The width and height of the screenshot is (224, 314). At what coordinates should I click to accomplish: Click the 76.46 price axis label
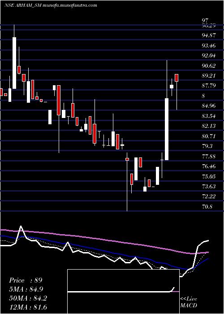click(209, 166)
